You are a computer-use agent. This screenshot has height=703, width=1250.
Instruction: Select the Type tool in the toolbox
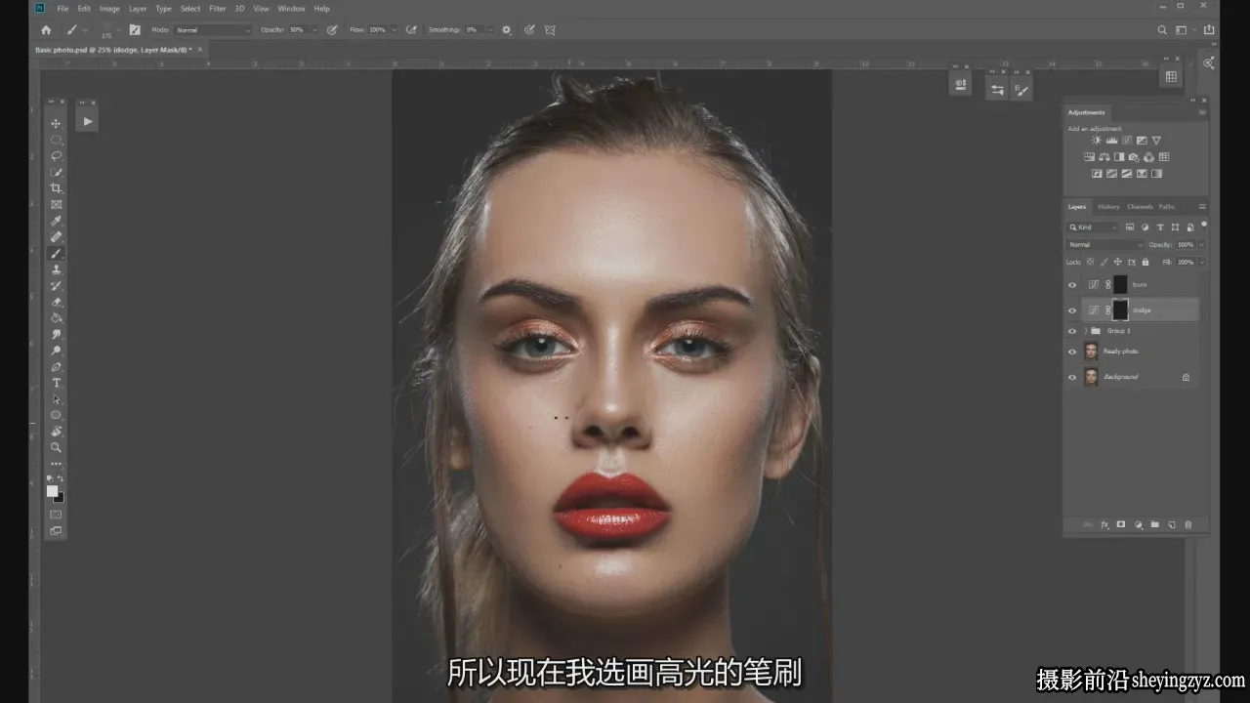tap(56, 383)
